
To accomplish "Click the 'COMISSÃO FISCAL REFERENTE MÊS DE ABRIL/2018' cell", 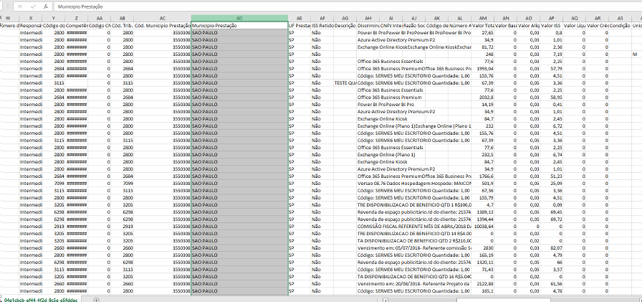I will coord(414,226).
